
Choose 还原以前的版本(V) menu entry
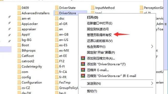click(117, 41)
